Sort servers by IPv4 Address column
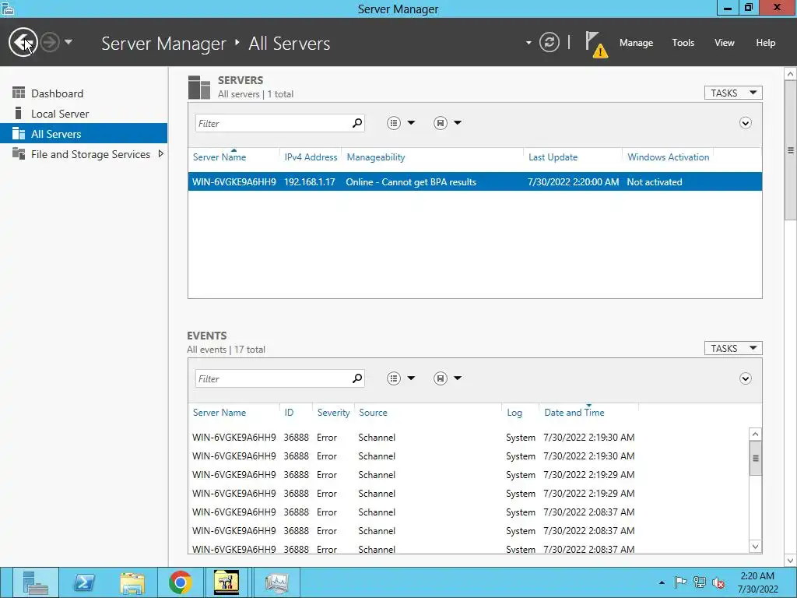The width and height of the screenshot is (797, 598). pos(311,157)
